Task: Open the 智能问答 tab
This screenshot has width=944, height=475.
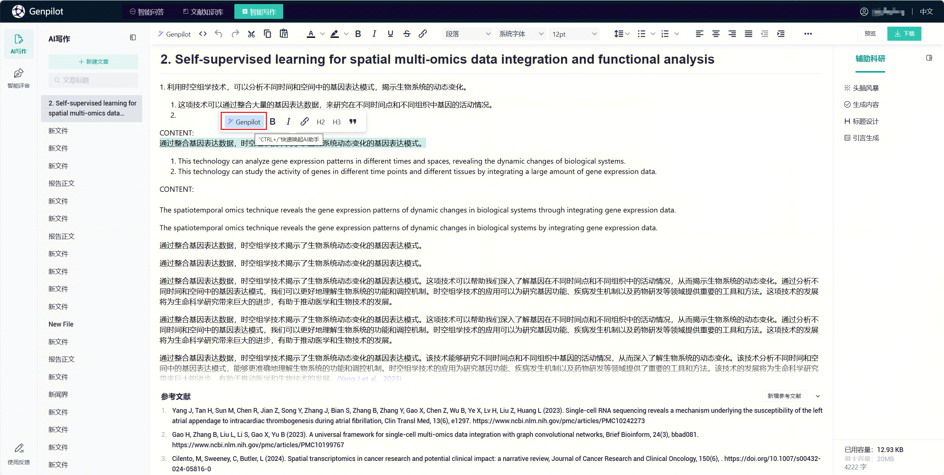Action: click(x=147, y=12)
